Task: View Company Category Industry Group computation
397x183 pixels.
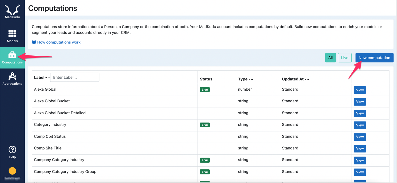Action: point(360,172)
